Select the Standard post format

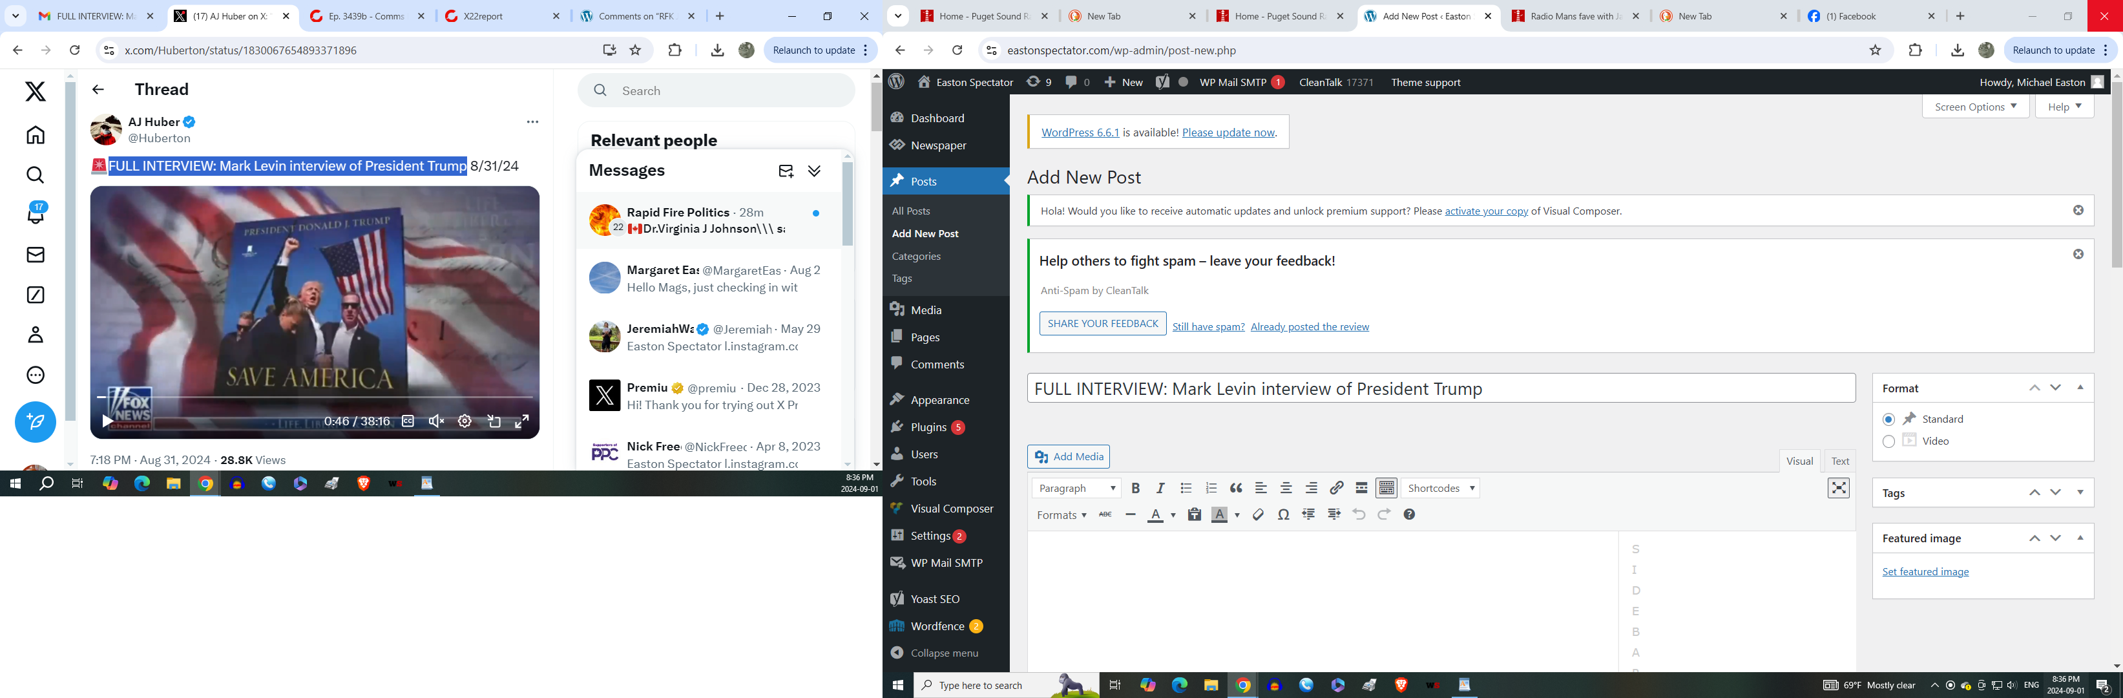click(1888, 419)
